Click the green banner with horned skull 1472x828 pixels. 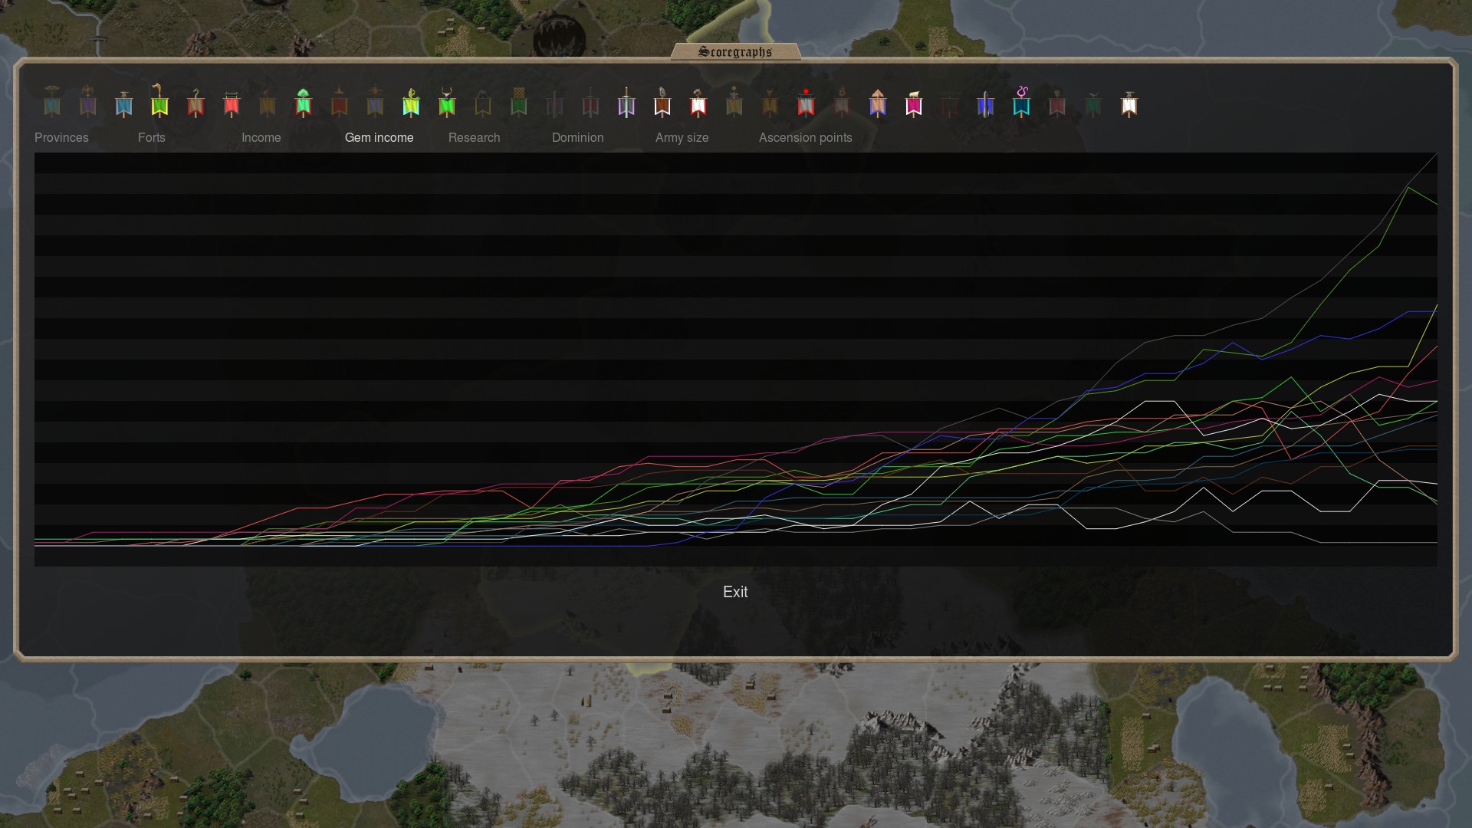click(x=447, y=102)
